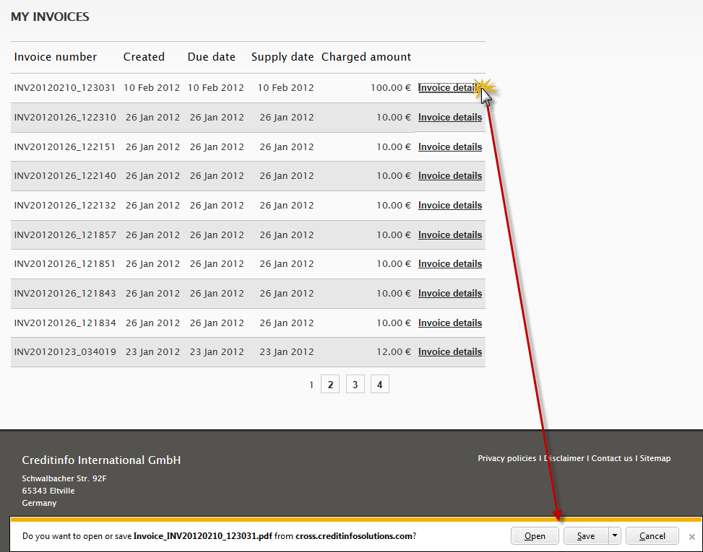
Task: Open Invoice details for INV20120126_121843
Action: 449,294
